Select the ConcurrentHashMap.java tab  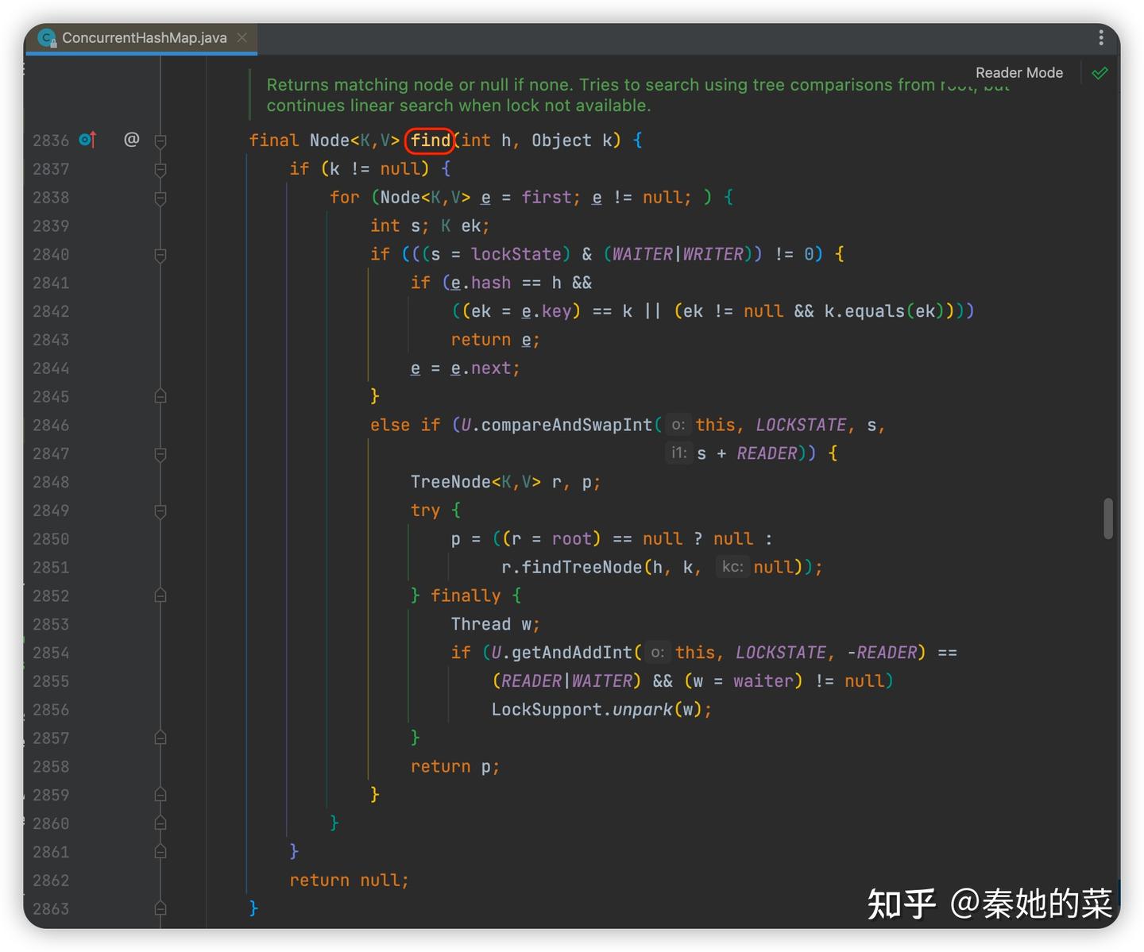pyautogui.click(x=143, y=37)
